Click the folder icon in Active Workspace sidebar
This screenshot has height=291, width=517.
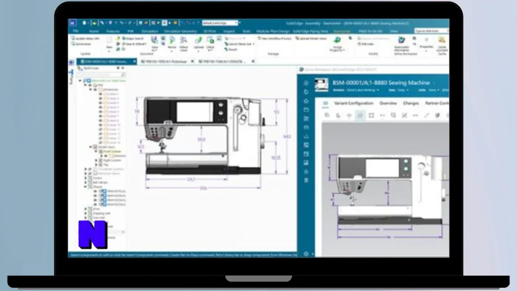(x=306, y=110)
